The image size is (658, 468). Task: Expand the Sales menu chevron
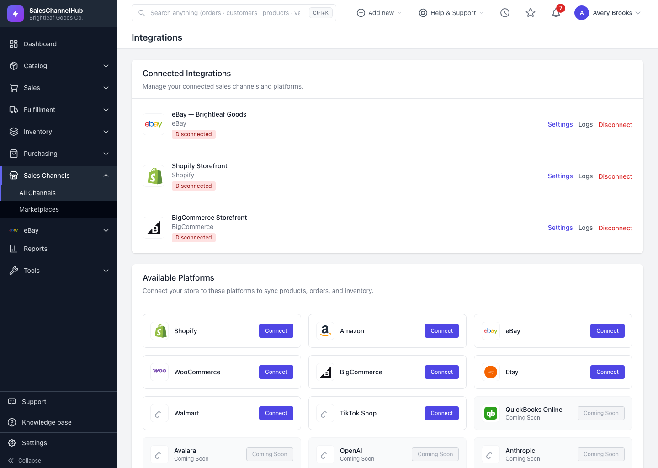106,88
